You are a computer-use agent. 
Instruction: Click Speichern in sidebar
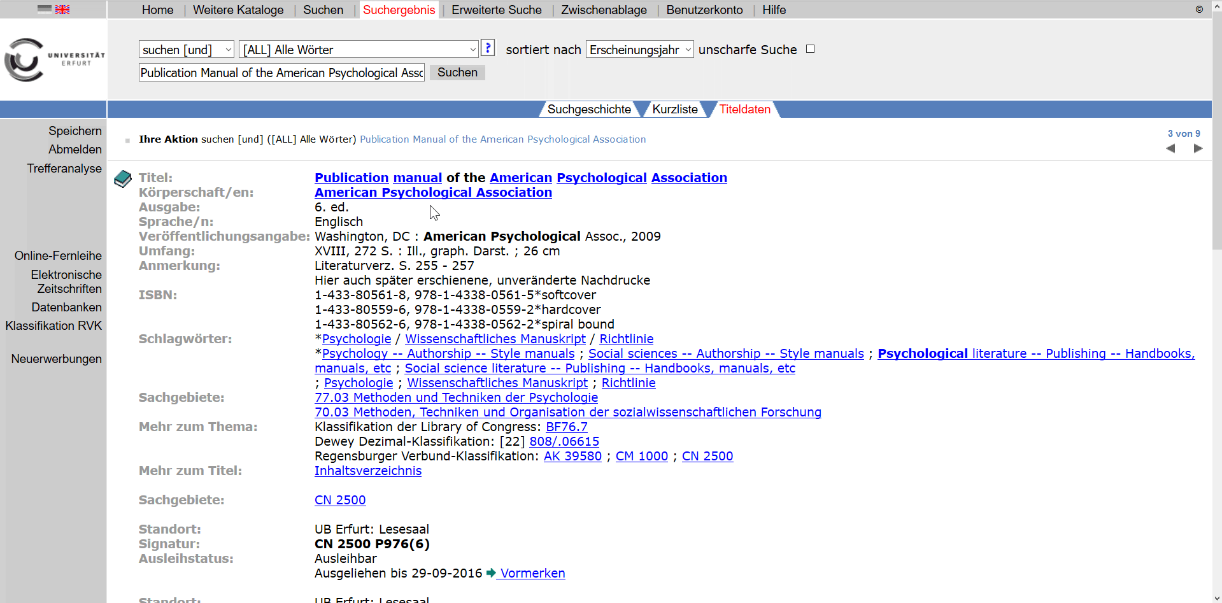[x=75, y=131]
